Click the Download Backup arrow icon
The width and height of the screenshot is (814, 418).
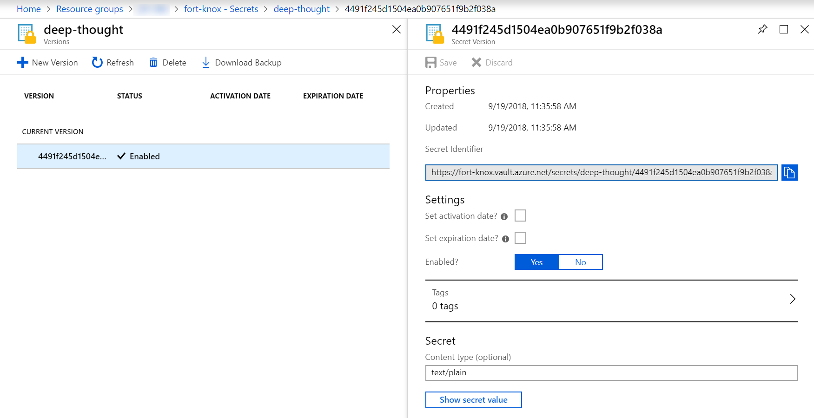(x=206, y=62)
